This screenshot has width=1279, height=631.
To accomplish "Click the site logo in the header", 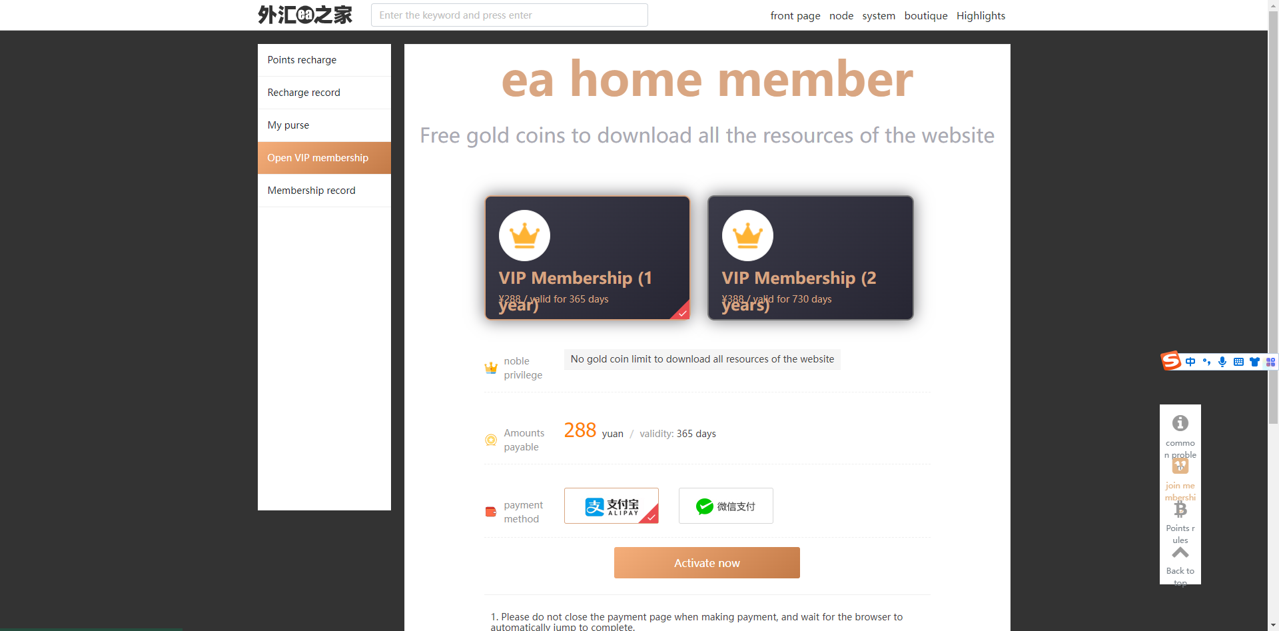I will 305,15.
